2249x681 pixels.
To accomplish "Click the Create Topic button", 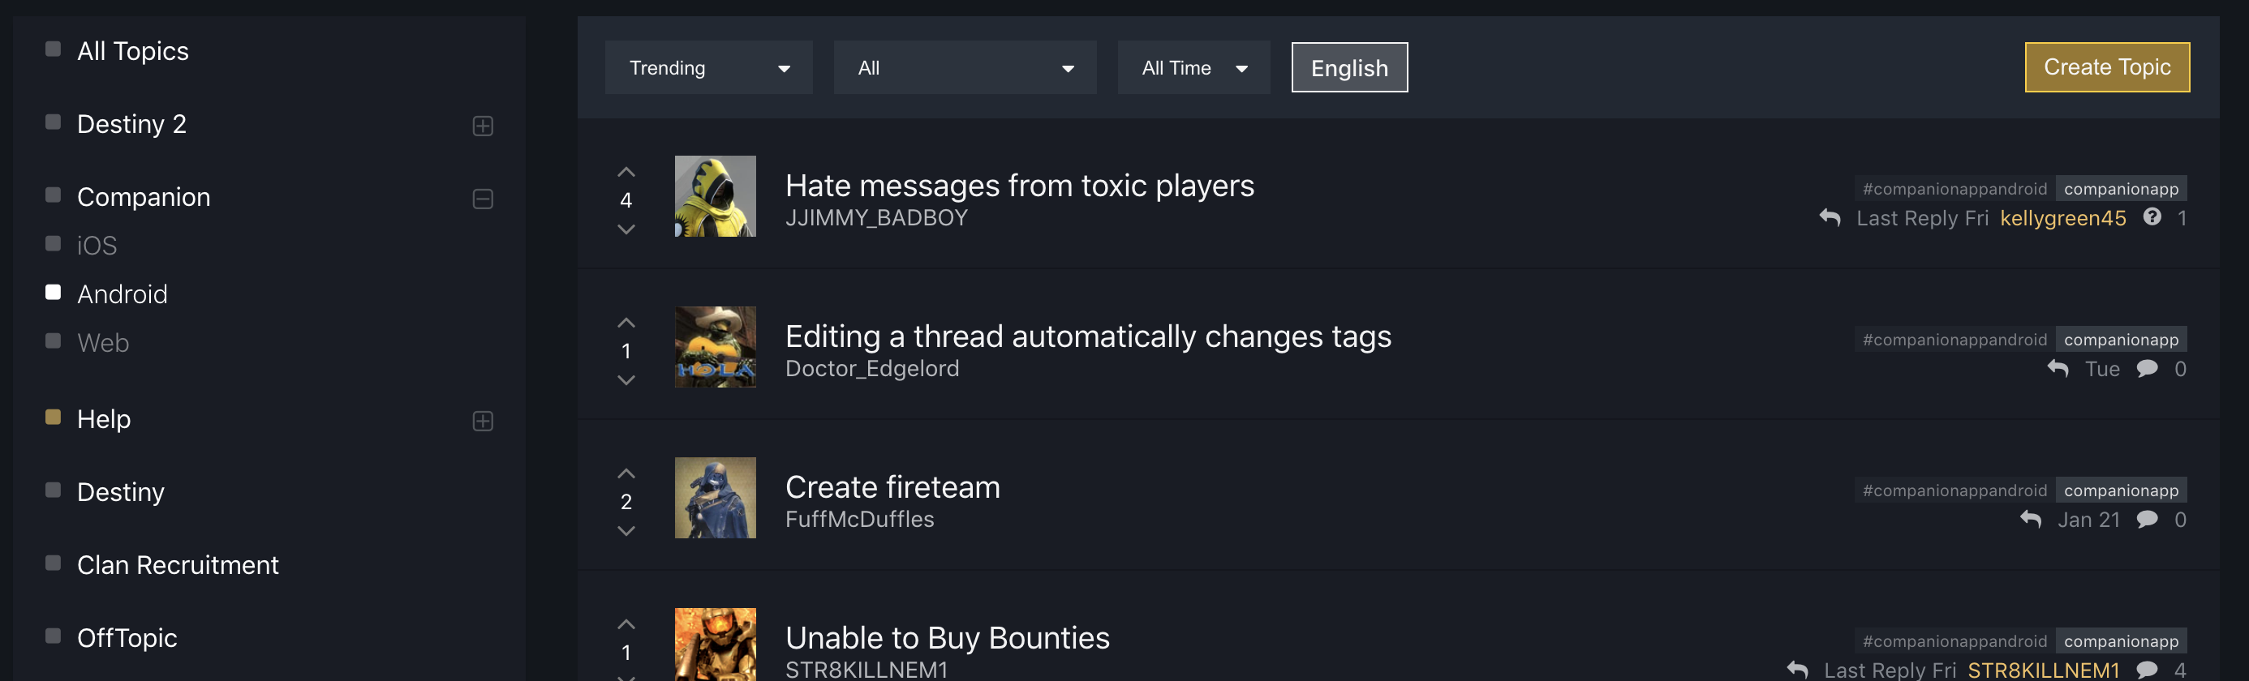I will point(2106,67).
